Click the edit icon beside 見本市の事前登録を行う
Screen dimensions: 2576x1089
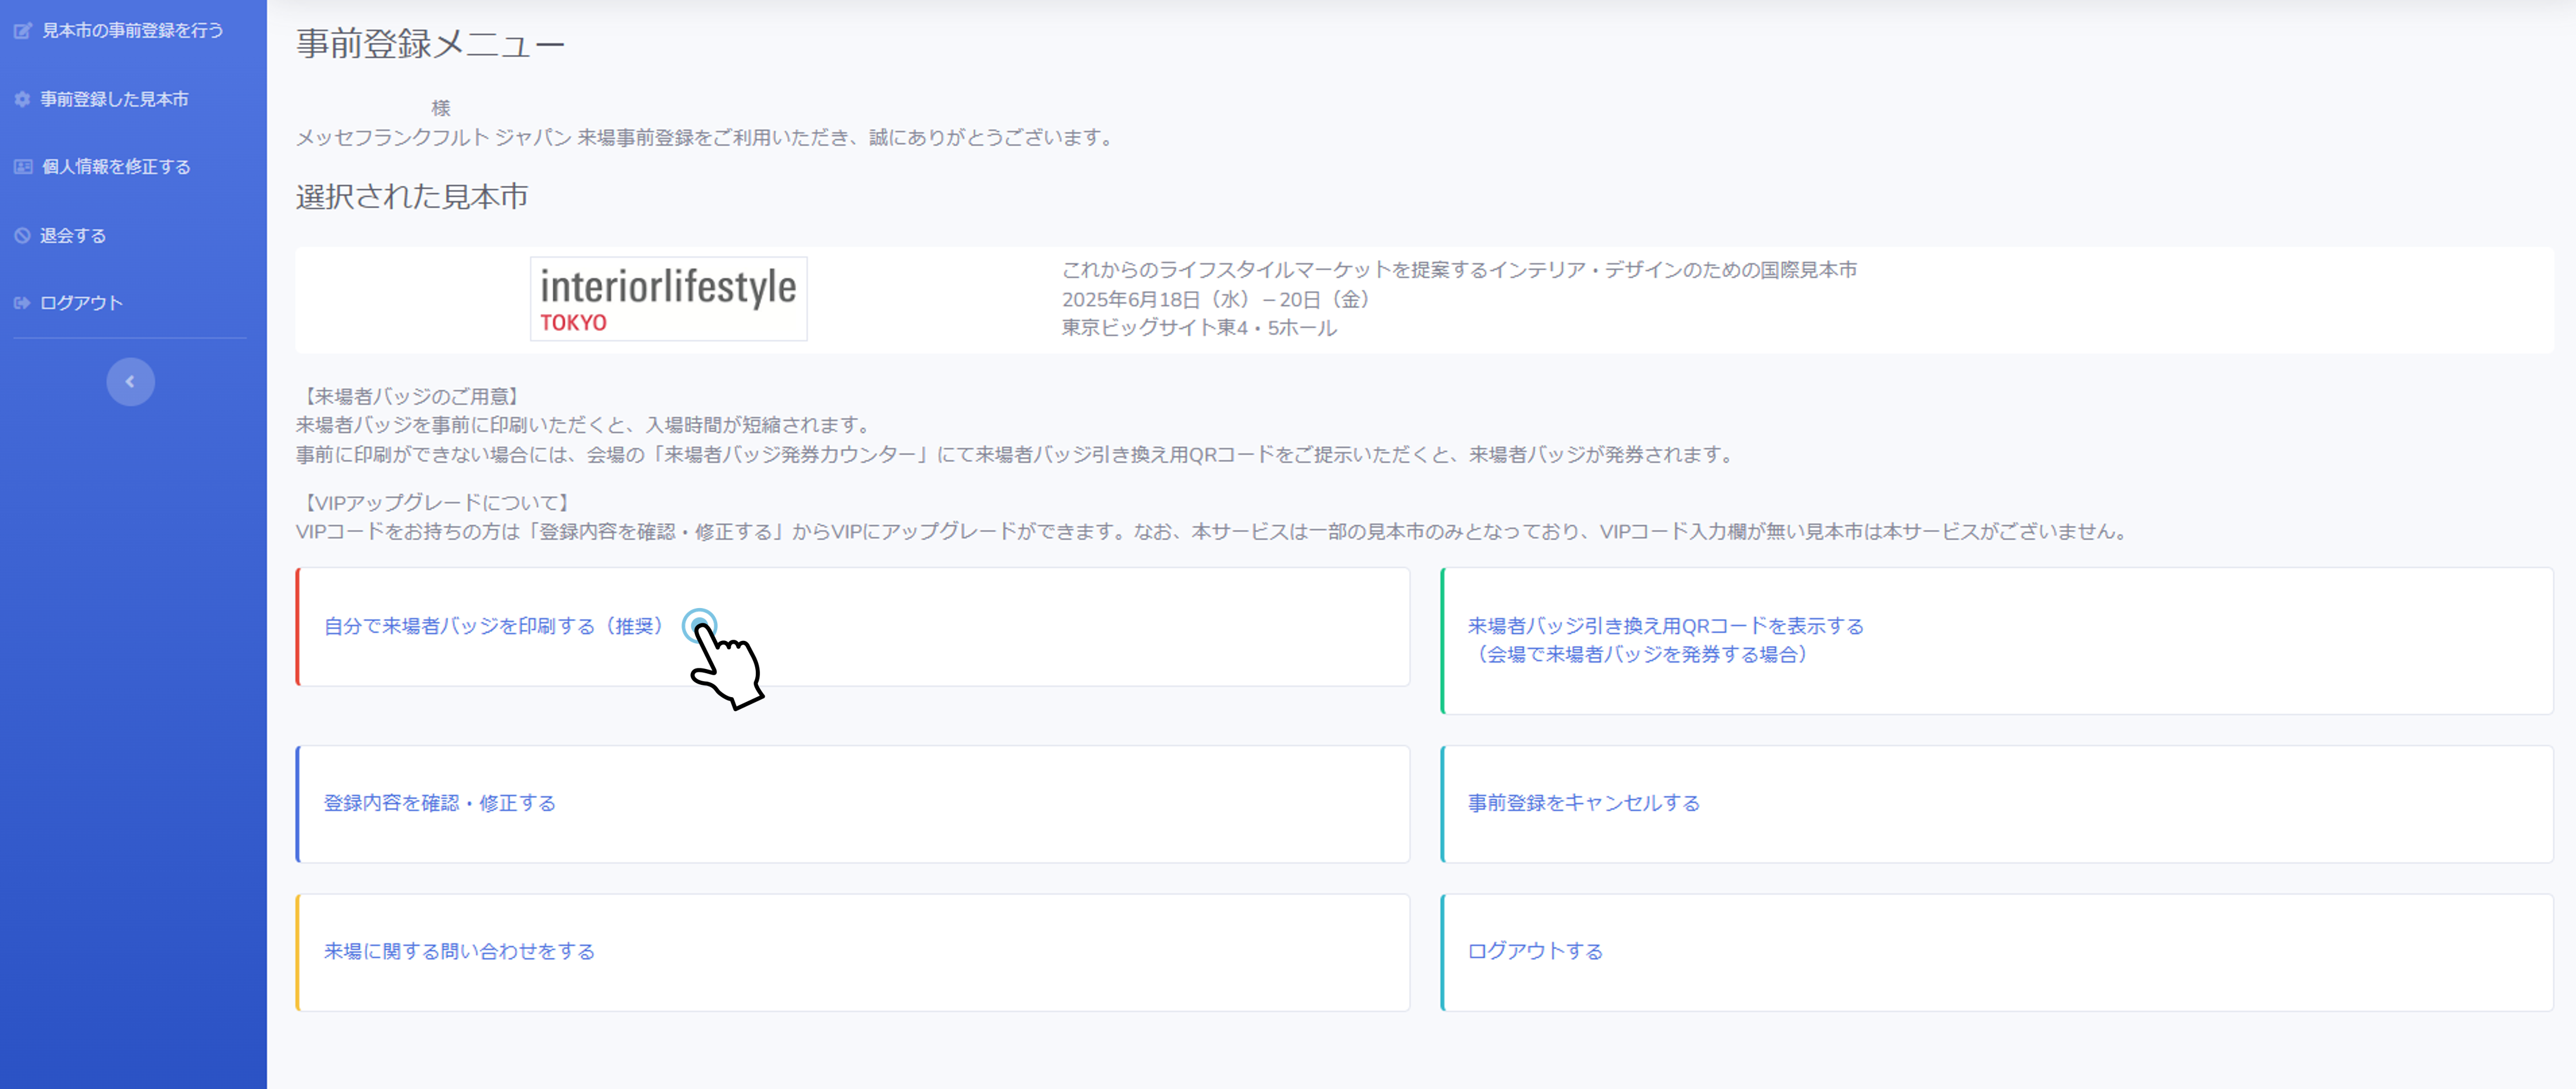click(x=22, y=31)
